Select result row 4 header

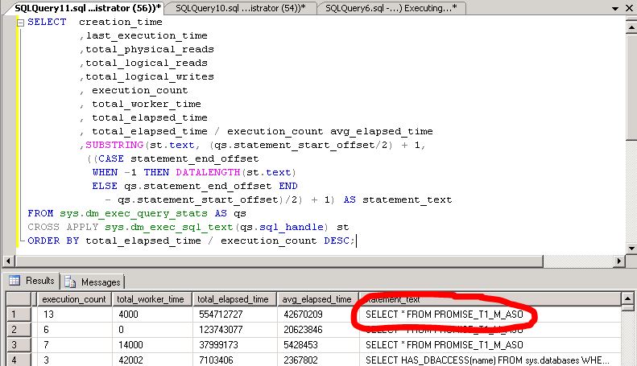pos(19,360)
